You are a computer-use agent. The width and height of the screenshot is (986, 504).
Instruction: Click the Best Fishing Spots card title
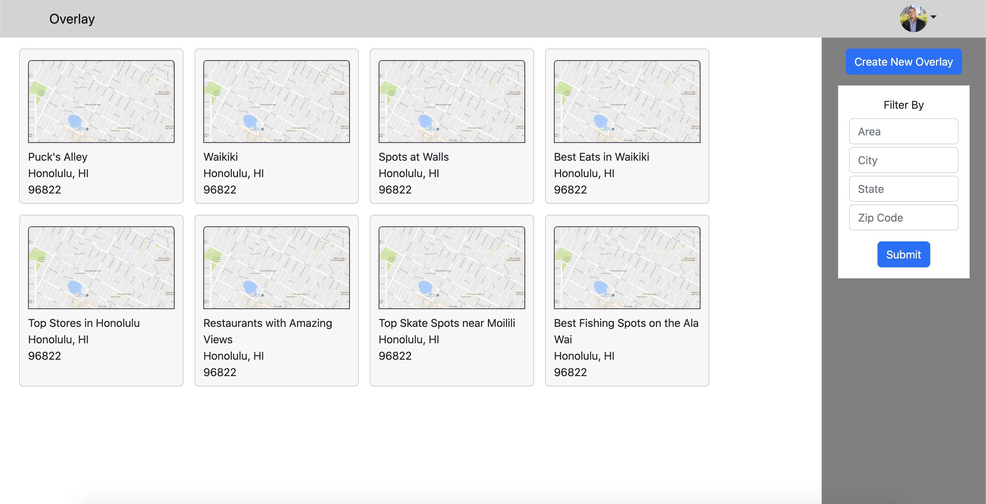click(x=626, y=331)
